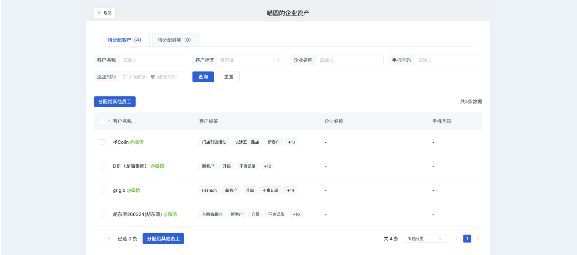The image size is (577, 255).
Task: Pick the 结束时间 end date field
Action: click(167, 77)
